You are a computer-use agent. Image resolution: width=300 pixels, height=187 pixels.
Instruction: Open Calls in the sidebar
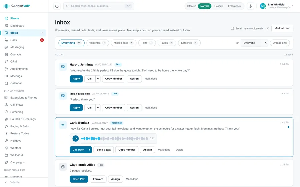pos(24,40)
